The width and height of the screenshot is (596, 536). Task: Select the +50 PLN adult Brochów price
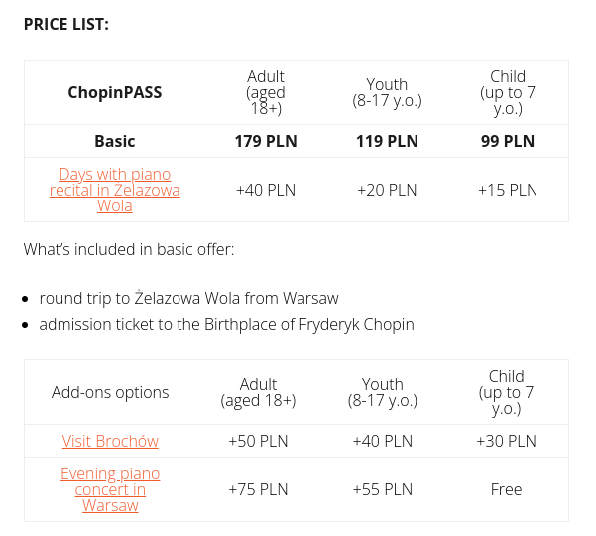[258, 441]
